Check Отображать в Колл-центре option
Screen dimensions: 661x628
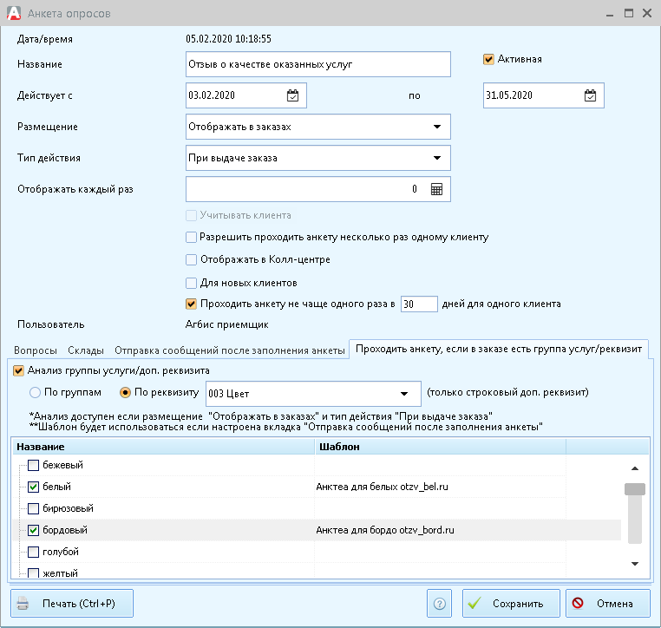point(191,259)
